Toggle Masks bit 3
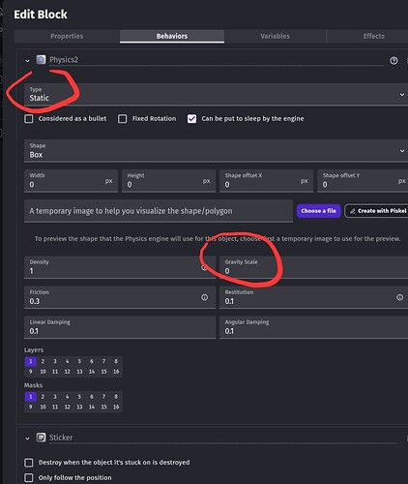408x484 pixels. 55,397
